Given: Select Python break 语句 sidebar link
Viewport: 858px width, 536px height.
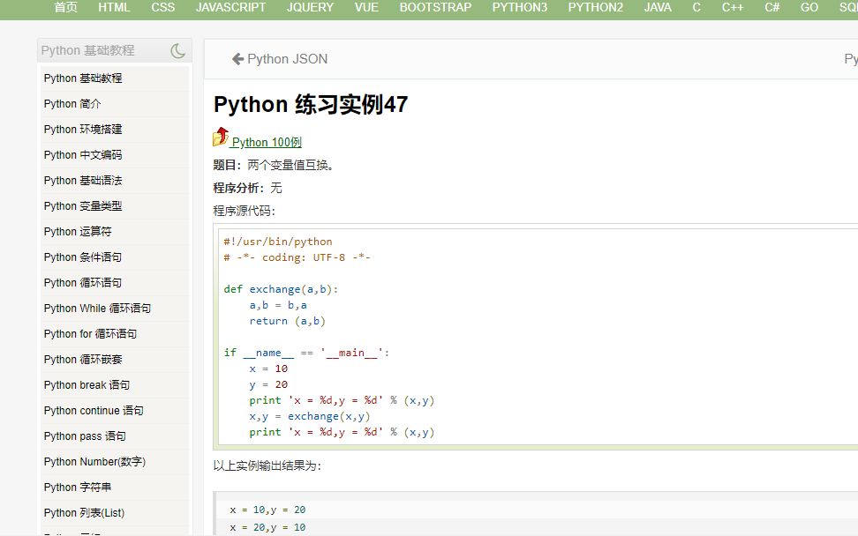Looking at the screenshot, I should (x=87, y=385).
